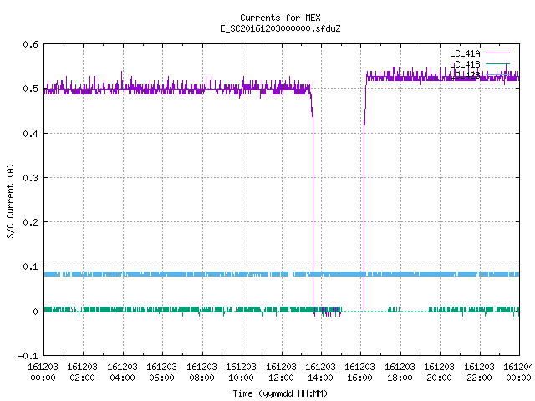Click the LCL42B legend label
Screen dimensions: 535x401
coord(465,75)
